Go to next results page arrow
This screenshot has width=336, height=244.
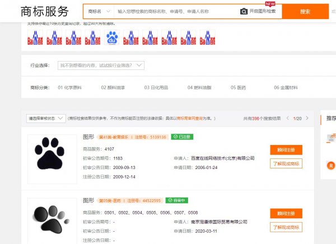click(x=307, y=118)
